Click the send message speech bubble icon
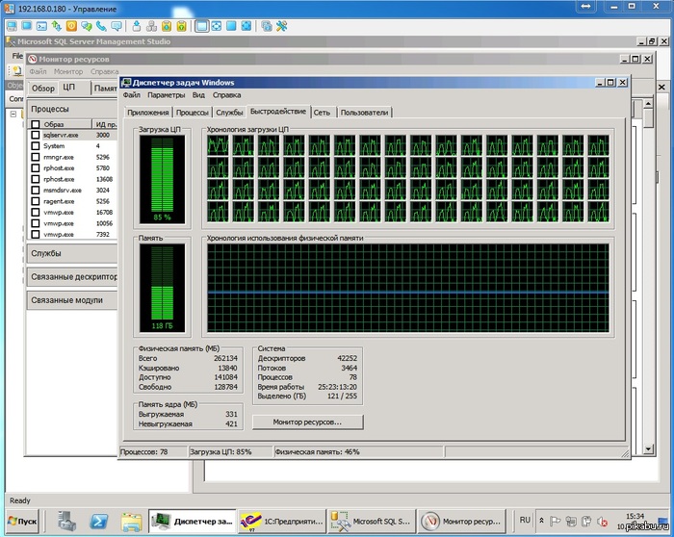674x537 pixels. click(117, 26)
